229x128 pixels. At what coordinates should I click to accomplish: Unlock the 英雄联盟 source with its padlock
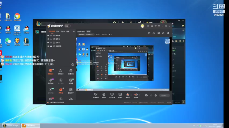(51, 46)
